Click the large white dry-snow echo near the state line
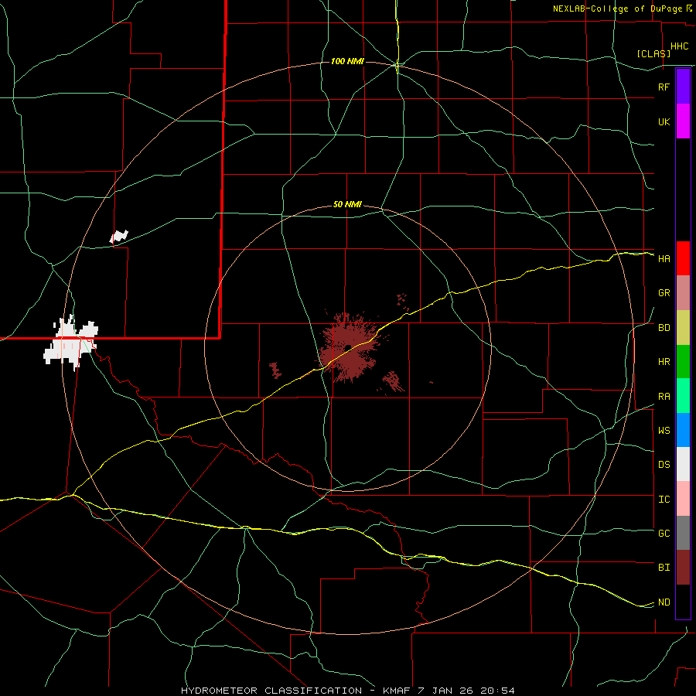The width and height of the screenshot is (696, 696). (x=71, y=343)
